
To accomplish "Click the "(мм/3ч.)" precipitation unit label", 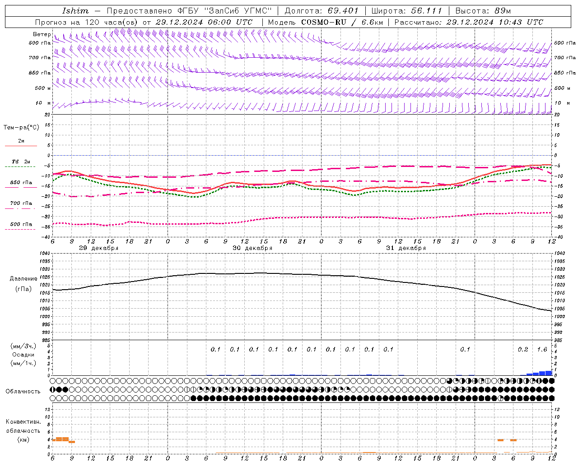I will 23,346.
